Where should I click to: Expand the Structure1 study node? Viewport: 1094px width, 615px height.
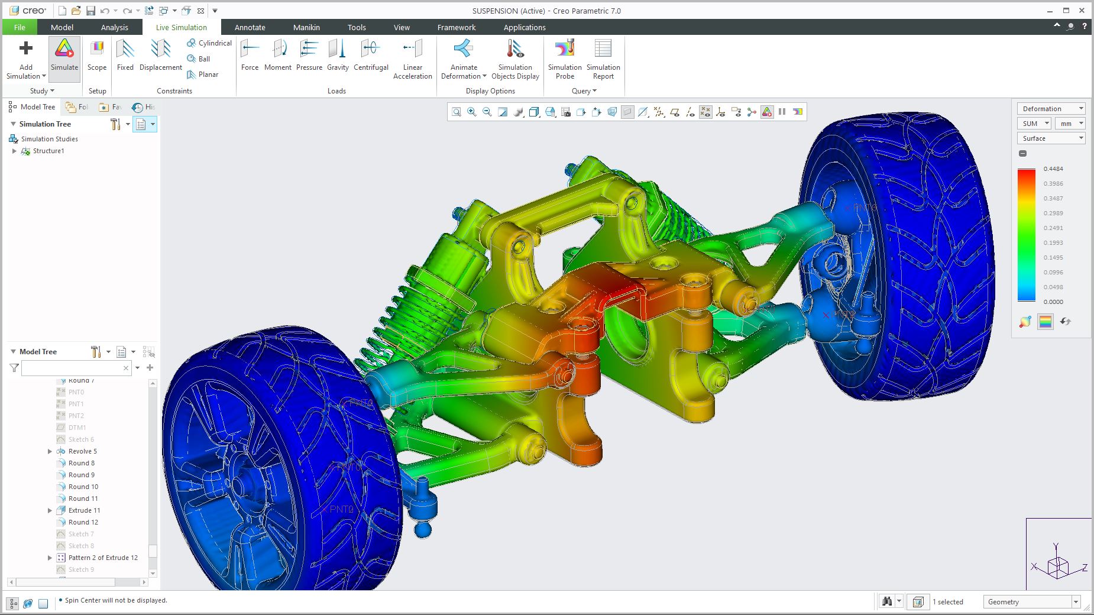coord(14,151)
